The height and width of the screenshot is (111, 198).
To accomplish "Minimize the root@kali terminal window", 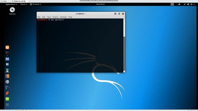I will [115, 14].
